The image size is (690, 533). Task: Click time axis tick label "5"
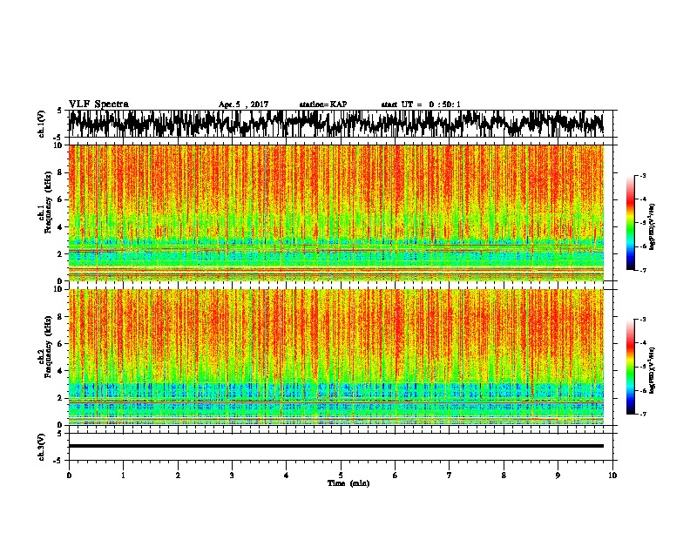pos(341,476)
